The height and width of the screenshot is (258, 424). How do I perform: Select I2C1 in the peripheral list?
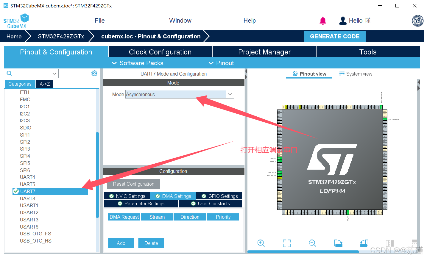click(x=25, y=107)
